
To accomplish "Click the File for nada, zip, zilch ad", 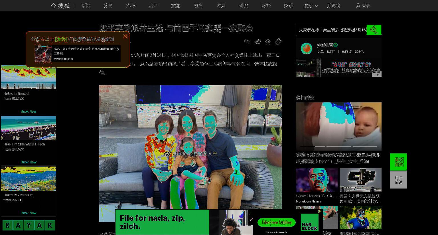I will click(162, 222).
